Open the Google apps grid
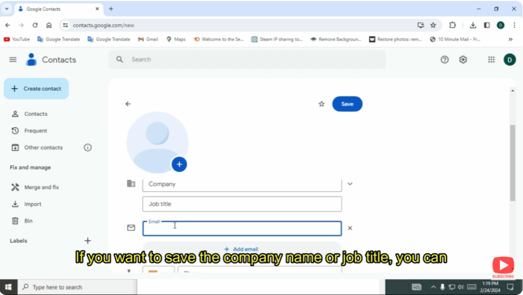Viewport: 523px width, 295px height. (491, 60)
